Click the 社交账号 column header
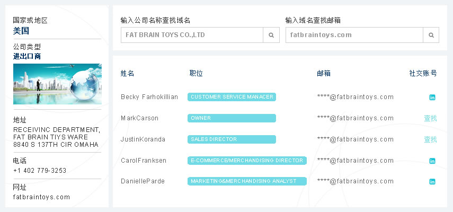 pyautogui.click(x=423, y=73)
